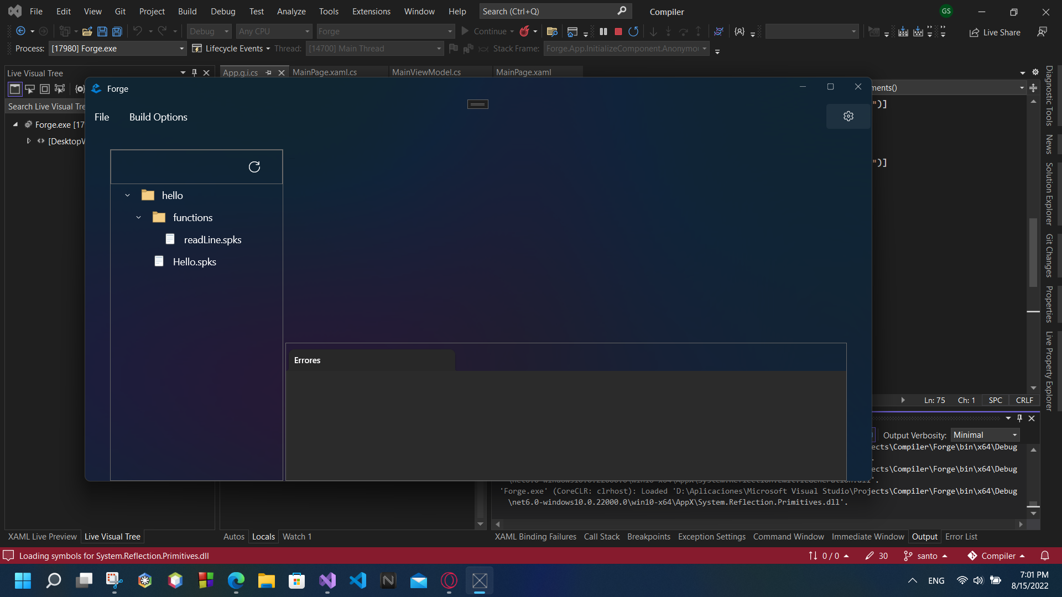The height and width of the screenshot is (597, 1062).
Task: Stop debugging with the red stop icon
Action: [618, 32]
